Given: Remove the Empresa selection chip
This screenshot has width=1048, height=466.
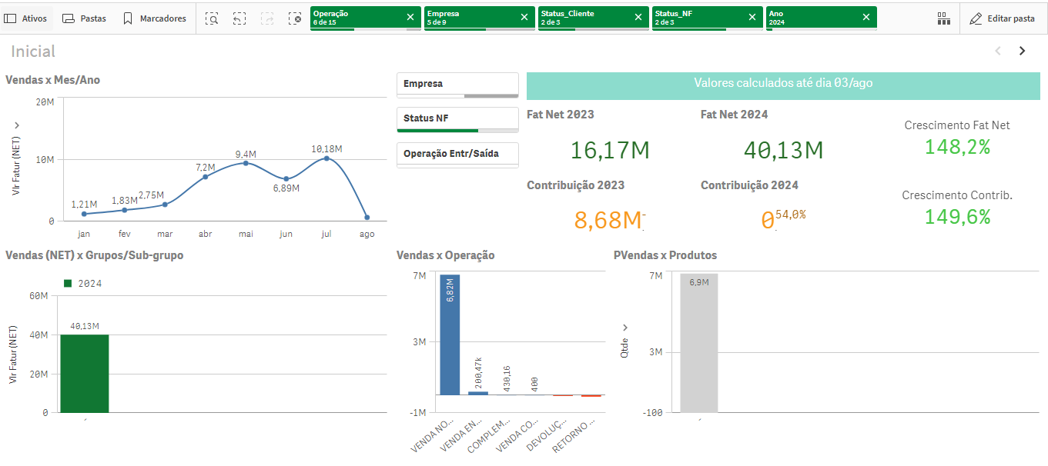Looking at the screenshot, I should tap(524, 17).
